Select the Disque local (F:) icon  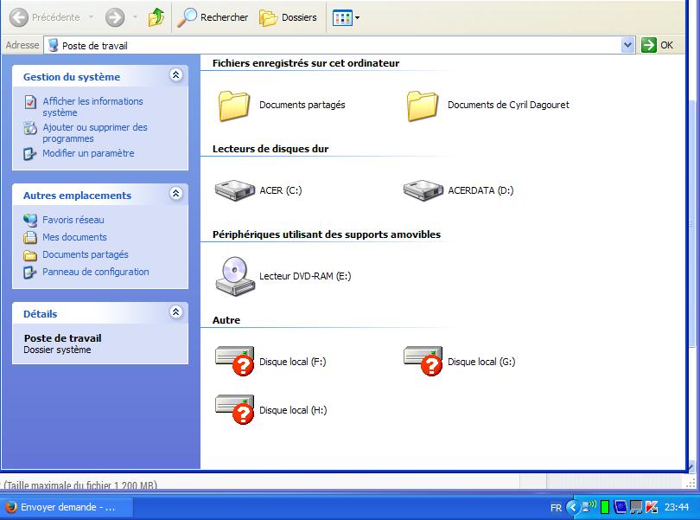coord(235,361)
